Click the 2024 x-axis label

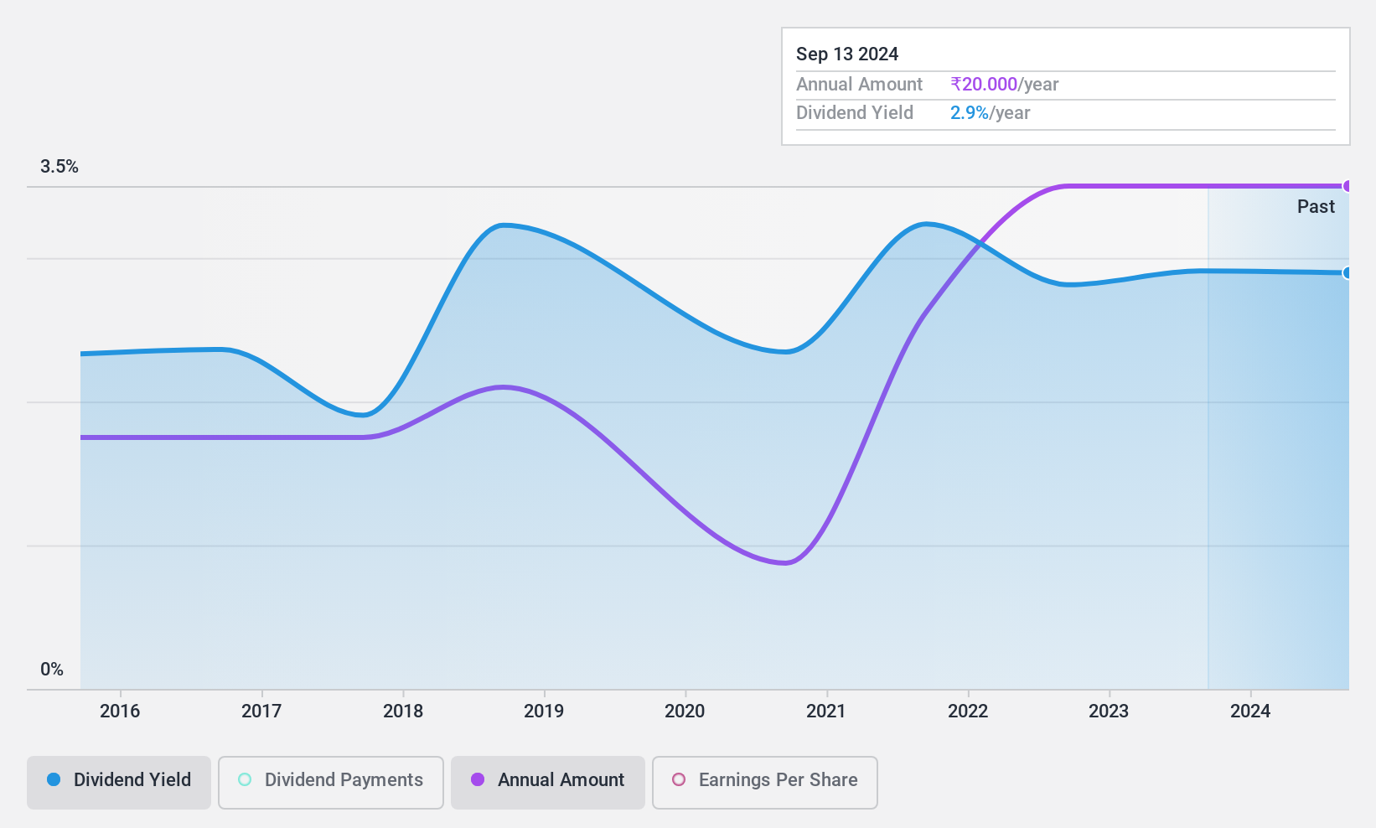click(1250, 711)
